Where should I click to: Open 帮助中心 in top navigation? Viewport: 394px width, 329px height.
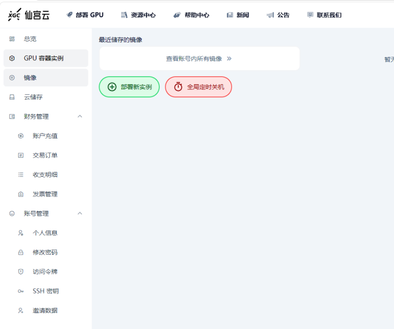click(x=191, y=15)
